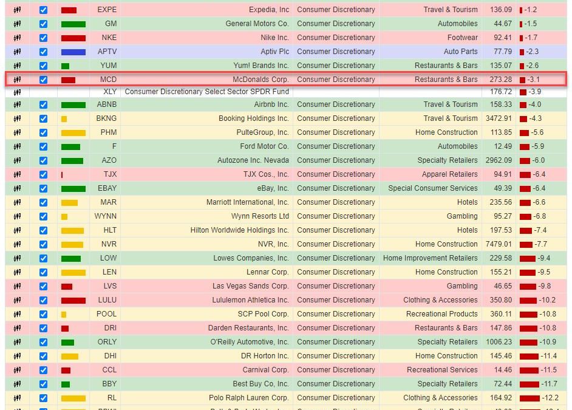Image resolution: width=572 pixels, height=410 pixels.
Task: Click 'Wynn Resorts Ltd' name cell
Action: [x=260, y=216]
